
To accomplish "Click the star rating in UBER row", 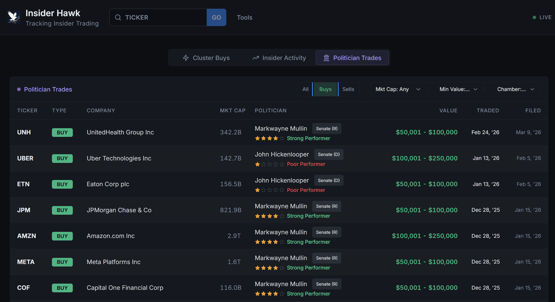I will pyautogui.click(x=269, y=164).
